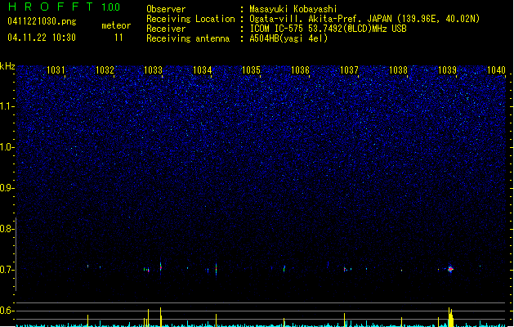Click observer name Masayuki Kobayashi

pos(293,9)
